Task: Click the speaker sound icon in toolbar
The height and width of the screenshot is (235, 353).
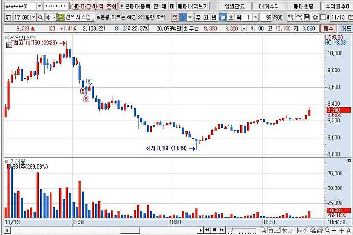Action: tap(48, 17)
